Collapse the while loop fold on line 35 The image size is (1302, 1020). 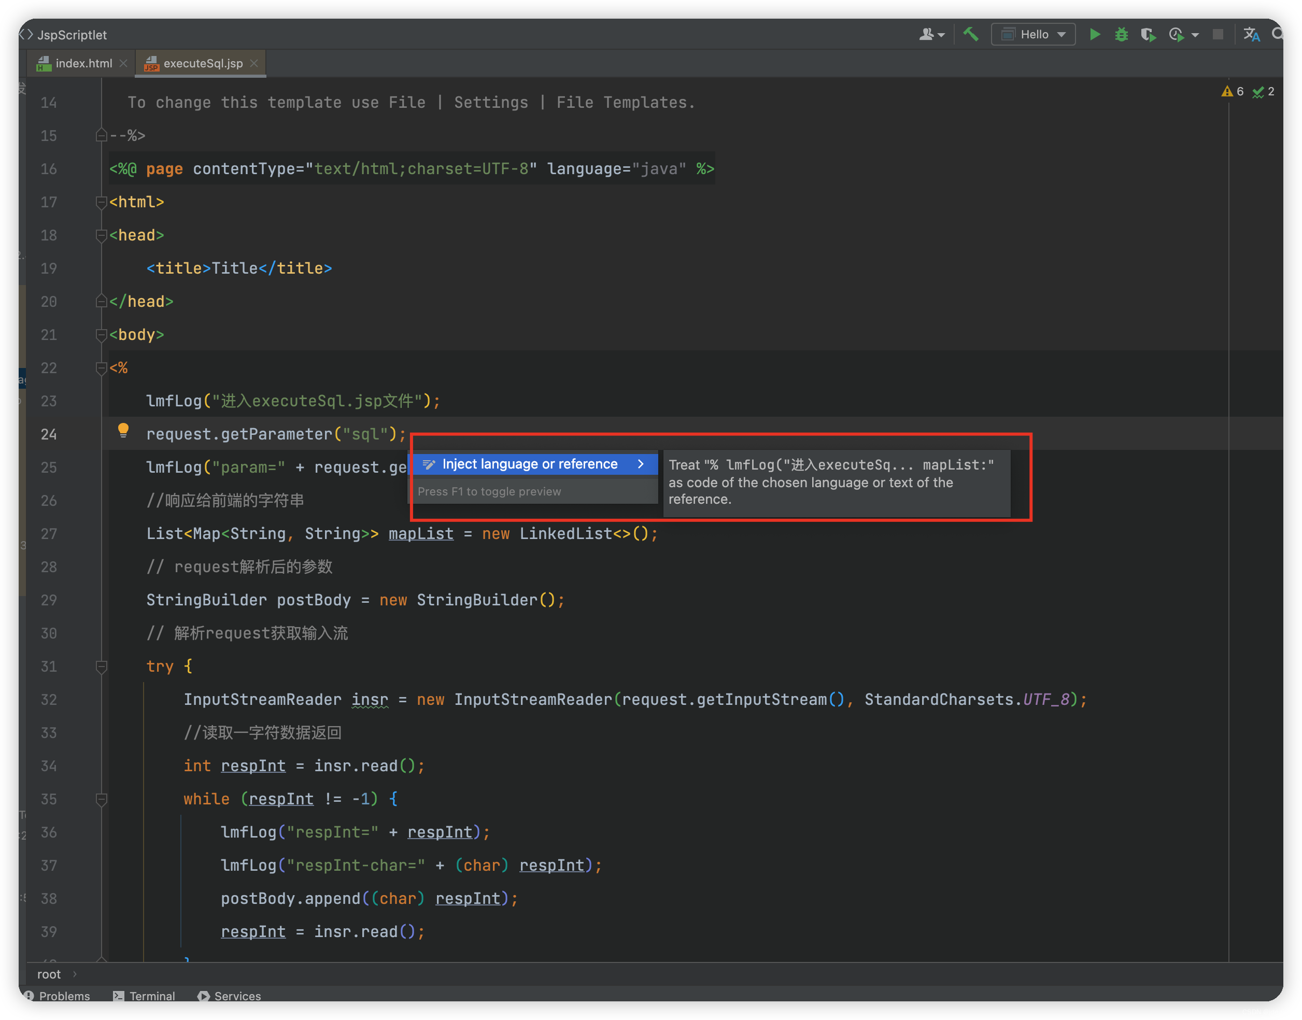tap(102, 799)
